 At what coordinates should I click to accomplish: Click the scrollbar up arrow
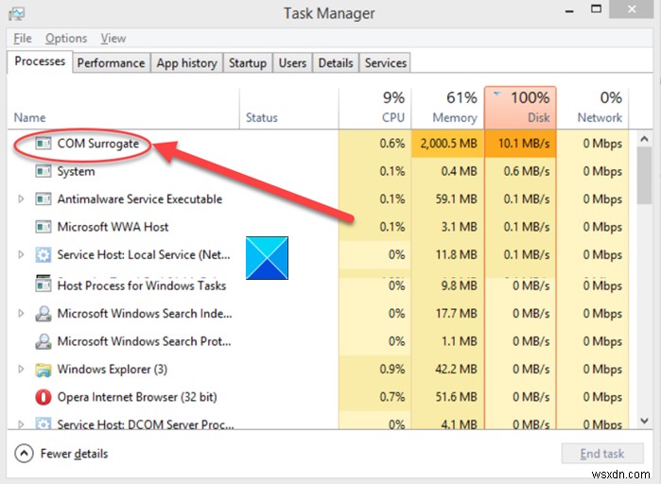click(x=644, y=139)
